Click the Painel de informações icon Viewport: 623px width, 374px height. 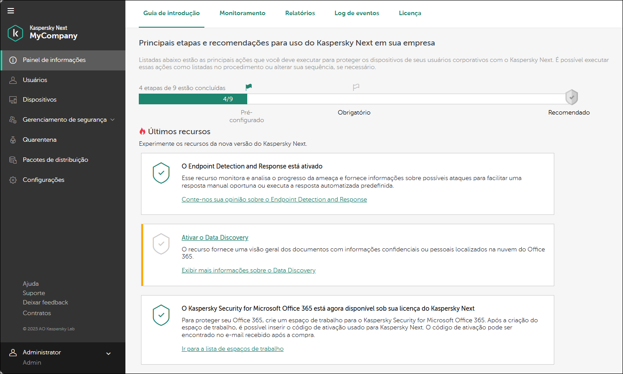coord(13,60)
